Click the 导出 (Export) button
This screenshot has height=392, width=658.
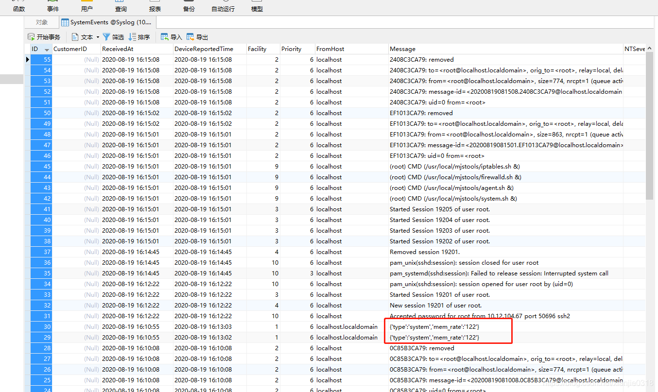point(197,36)
